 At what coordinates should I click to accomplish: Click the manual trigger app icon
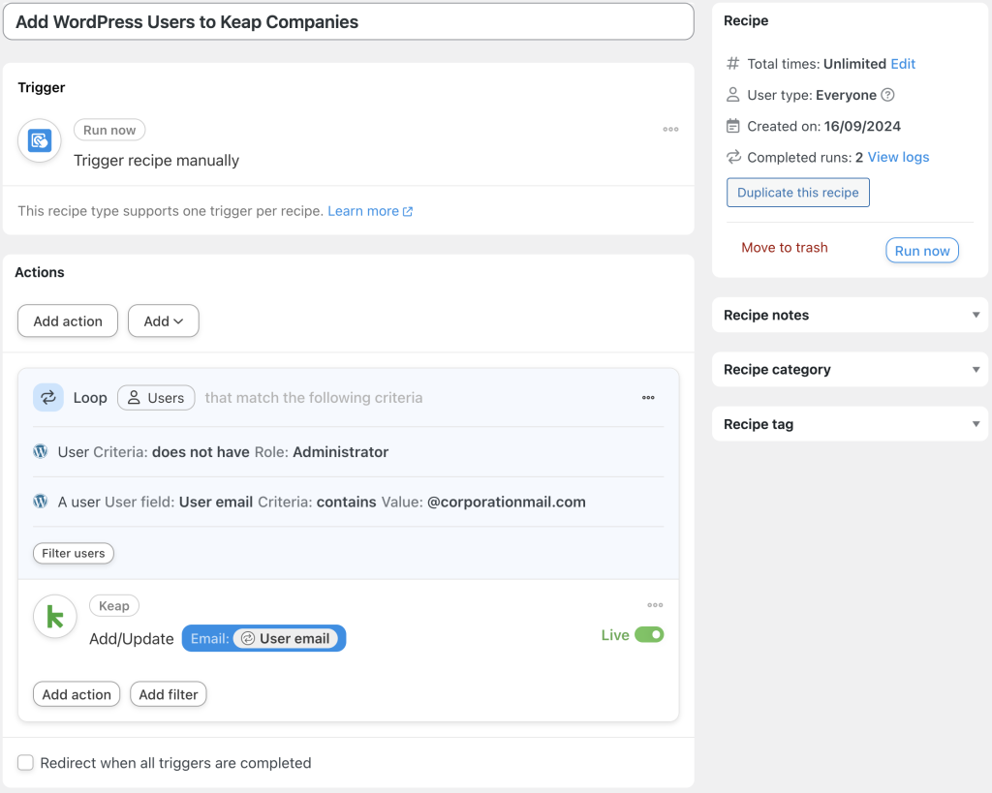pyautogui.click(x=39, y=140)
